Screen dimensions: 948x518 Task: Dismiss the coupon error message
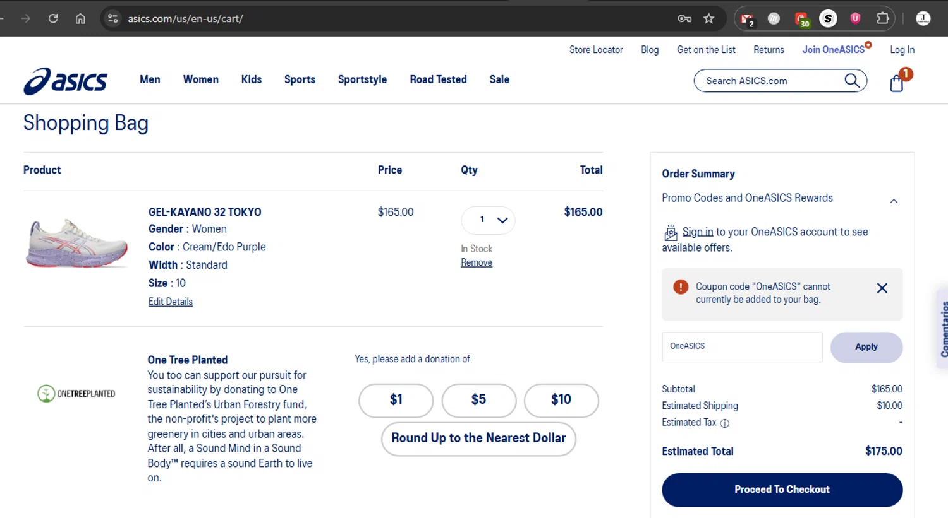click(882, 288)
